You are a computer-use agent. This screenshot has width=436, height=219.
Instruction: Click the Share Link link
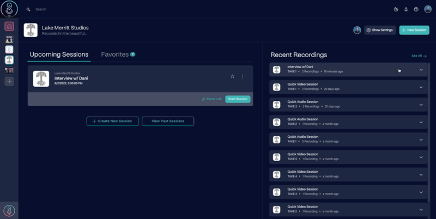(x=211, y=99)
